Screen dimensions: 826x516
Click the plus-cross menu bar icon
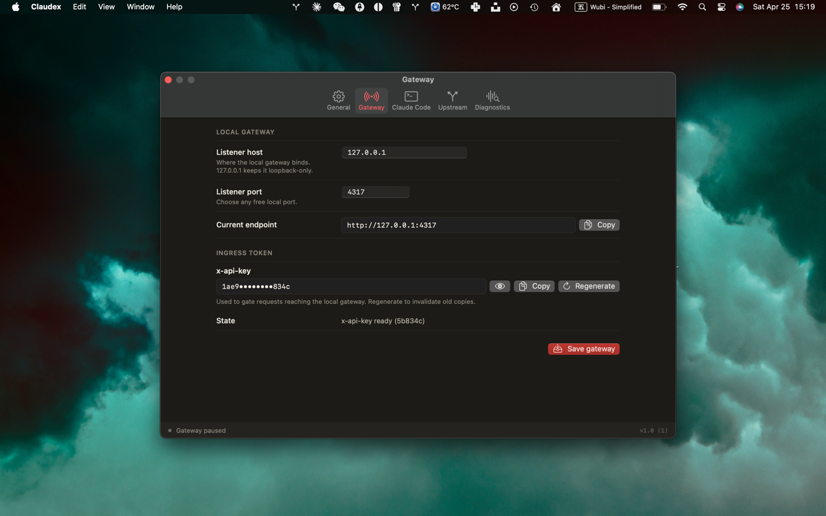475,7
